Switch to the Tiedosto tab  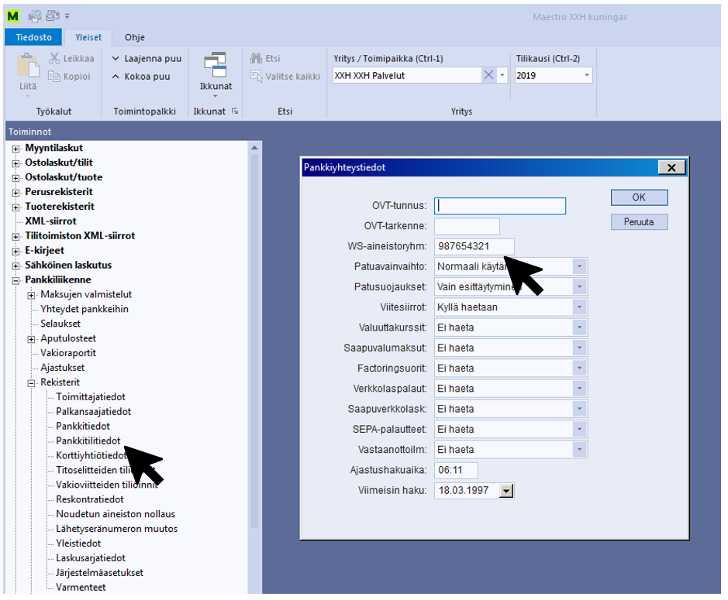click(33, 37)
